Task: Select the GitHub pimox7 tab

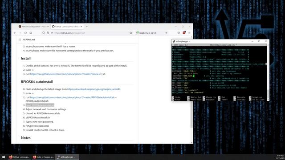Action: 67,27
